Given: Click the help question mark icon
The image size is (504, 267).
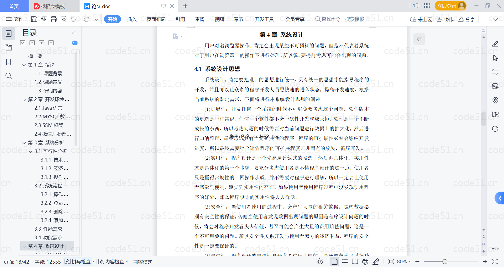Looking at the screenshot, I should tap(495, 129).
